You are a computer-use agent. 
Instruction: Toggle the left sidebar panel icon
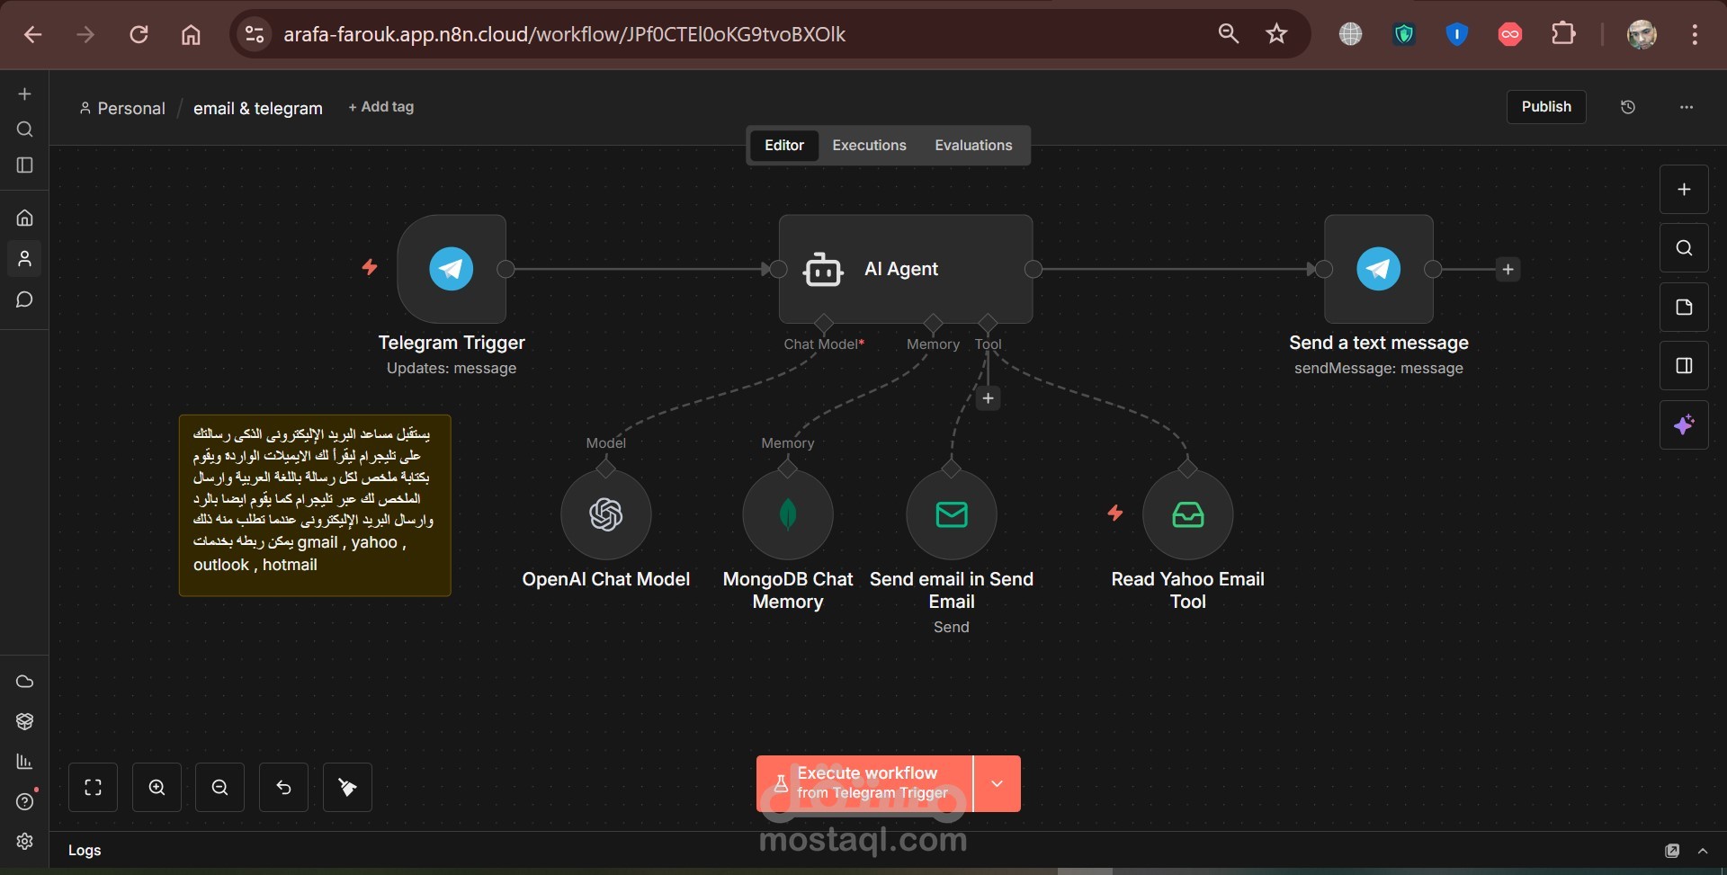click(x=24, y=165)
